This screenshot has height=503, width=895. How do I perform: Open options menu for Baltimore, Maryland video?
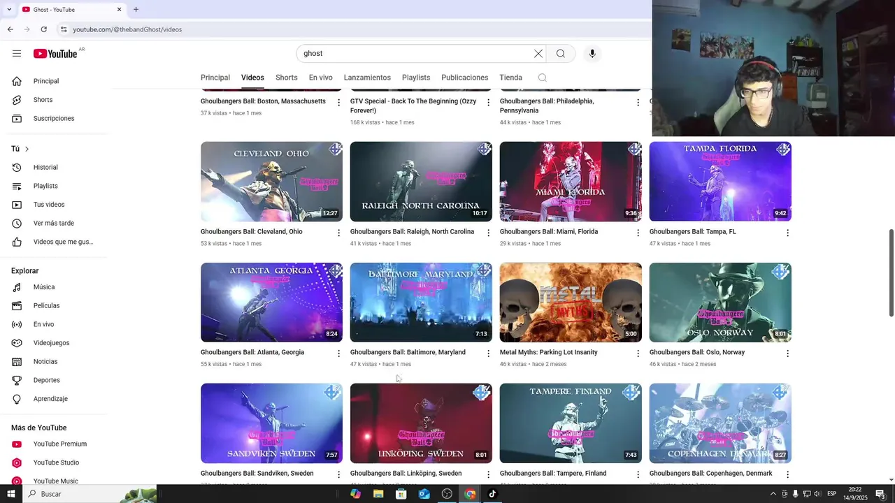tap(489, 353)
